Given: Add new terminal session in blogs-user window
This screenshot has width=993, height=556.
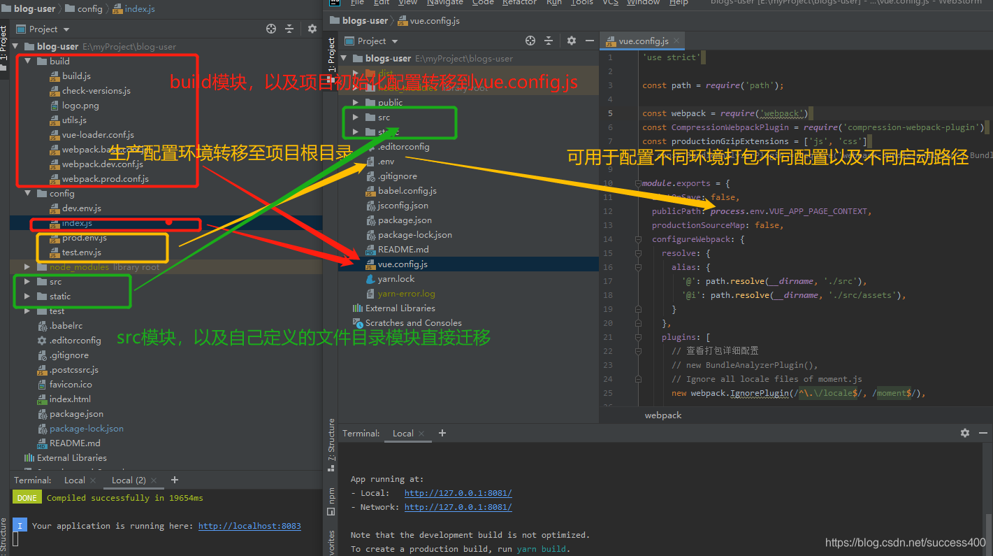Looking at the screenshot, I should point(442,433).
